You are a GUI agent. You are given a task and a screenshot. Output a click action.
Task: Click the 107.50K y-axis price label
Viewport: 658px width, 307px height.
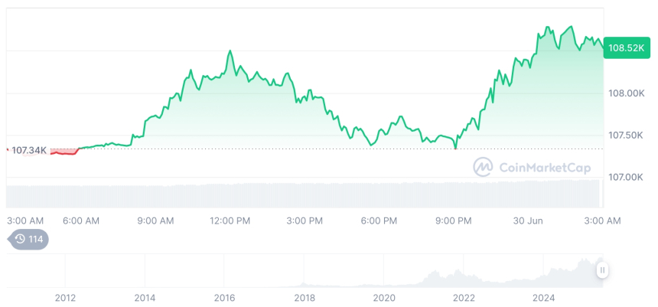(625, 136)
